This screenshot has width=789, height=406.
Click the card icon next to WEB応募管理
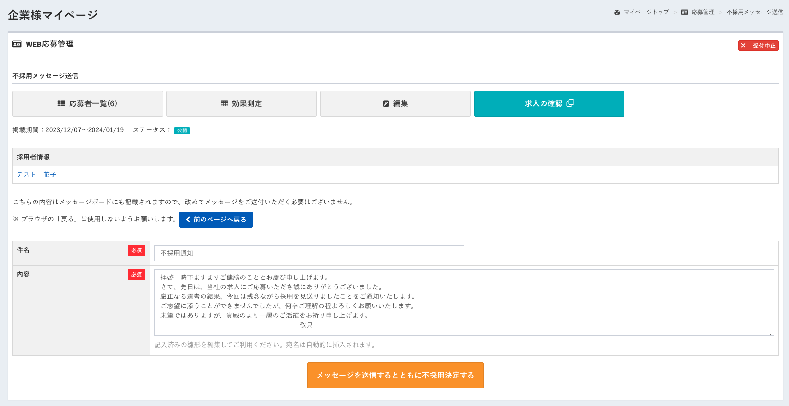pos(17,44)
